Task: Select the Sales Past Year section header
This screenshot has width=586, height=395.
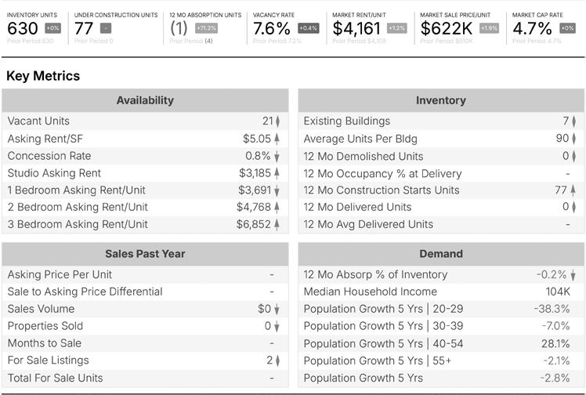Action: [x=145, y=254]
